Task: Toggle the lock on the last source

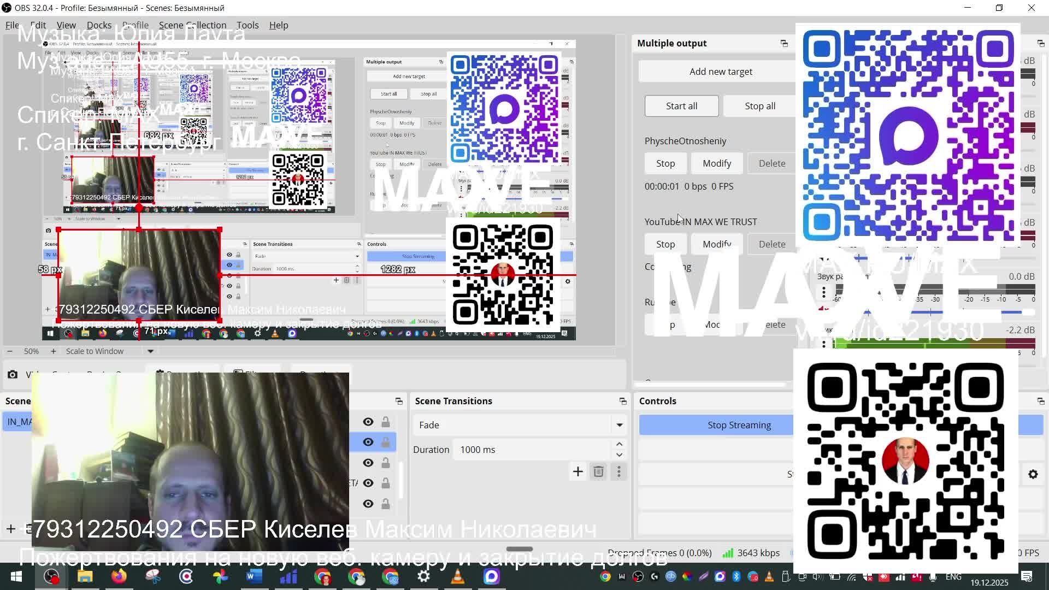Action: coord(386,504)
